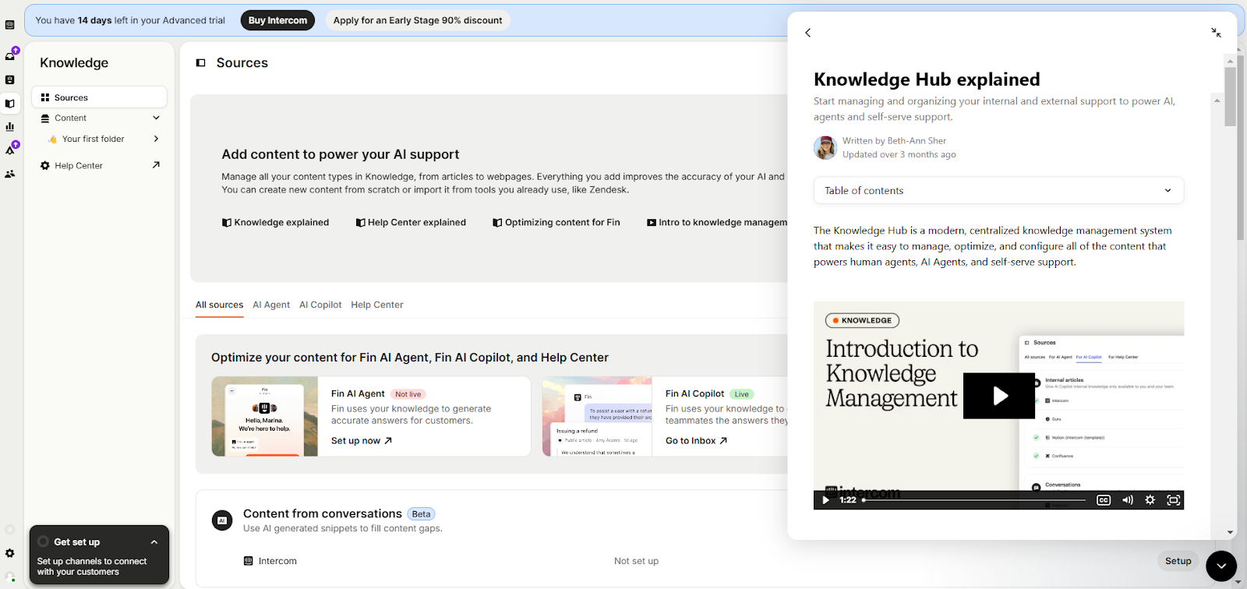Viewport: 1247px width, 589px height.
Task: Click the Updated over 3 months ago text
Action: point(899,154)
